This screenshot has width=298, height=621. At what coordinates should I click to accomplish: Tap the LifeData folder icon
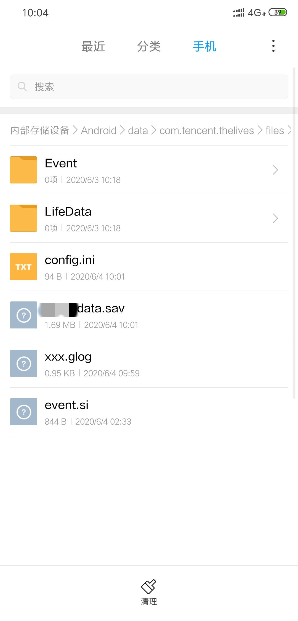tap(23, 218)
